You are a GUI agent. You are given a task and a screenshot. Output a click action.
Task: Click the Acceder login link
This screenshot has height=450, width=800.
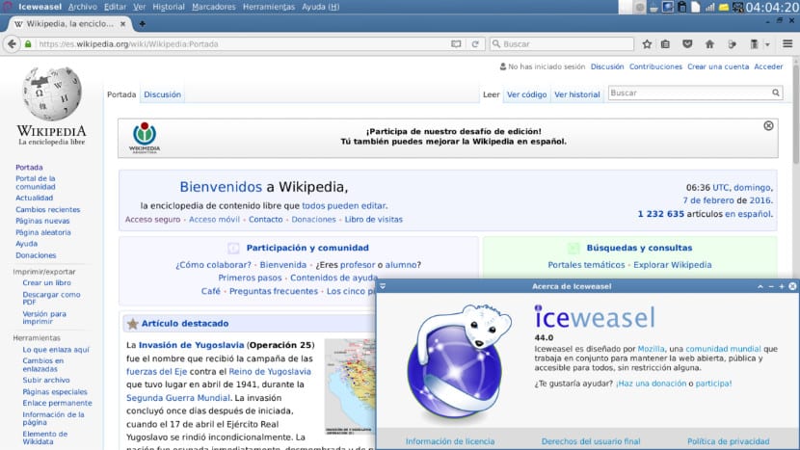point(768,66)
